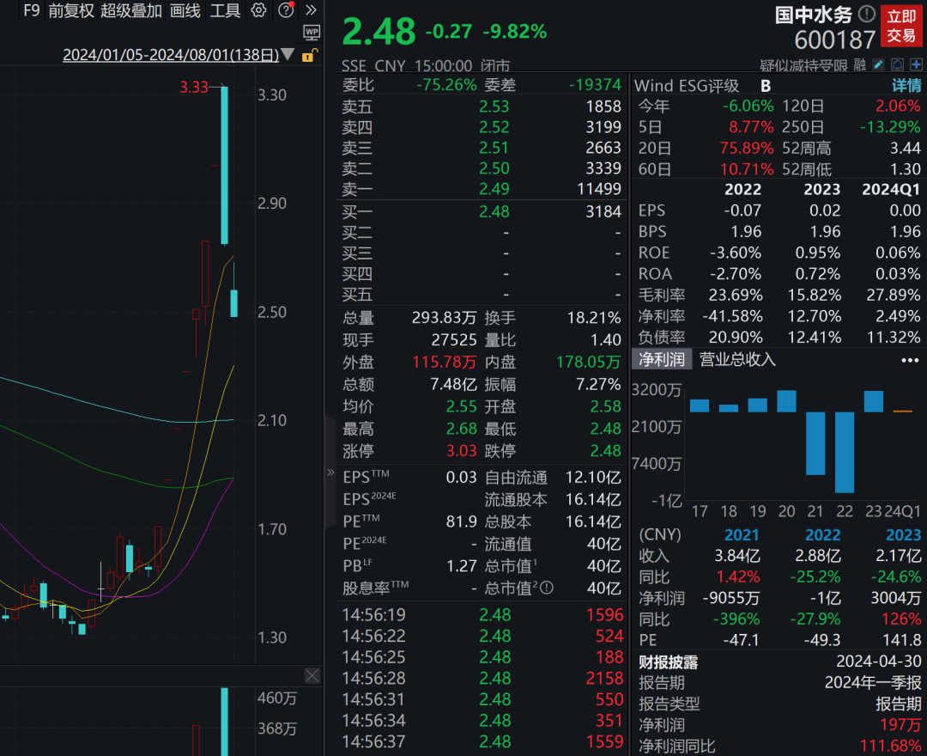Expand more toolbar options double chevron
The width and height of the screenshot is (927, 756).
tap(311, 10)
